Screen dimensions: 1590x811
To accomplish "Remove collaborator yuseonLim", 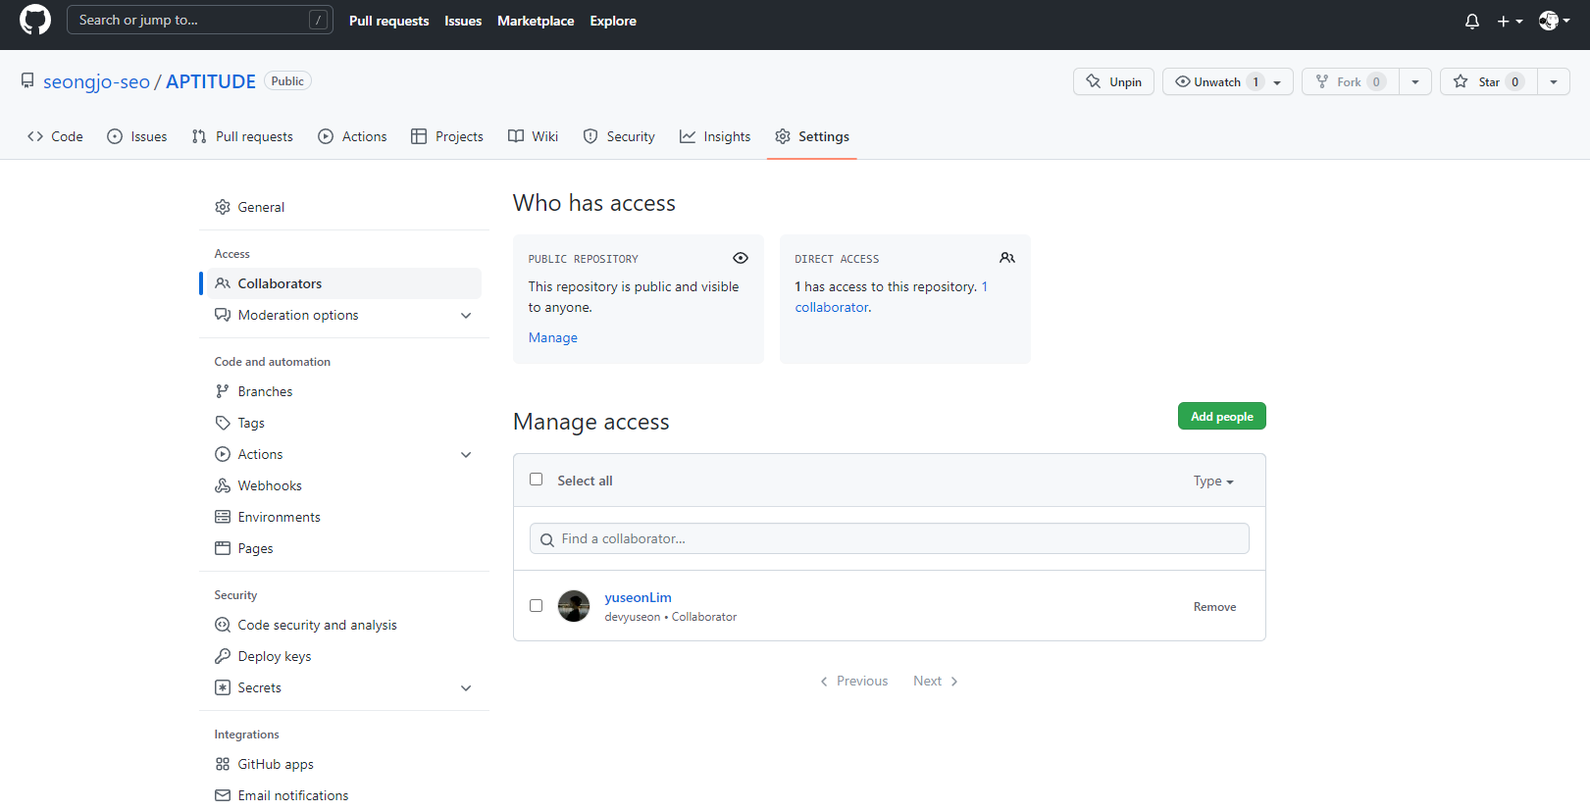I will [x=1214, y=607].
